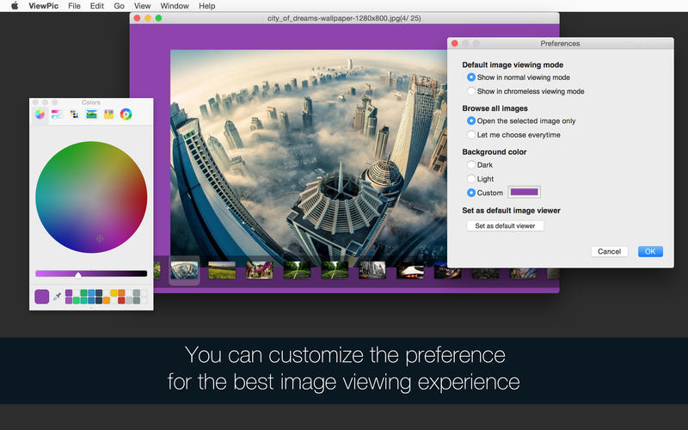688x430 pixels.
Task: Select the color wheel picker tab
Action: point(40,114)
